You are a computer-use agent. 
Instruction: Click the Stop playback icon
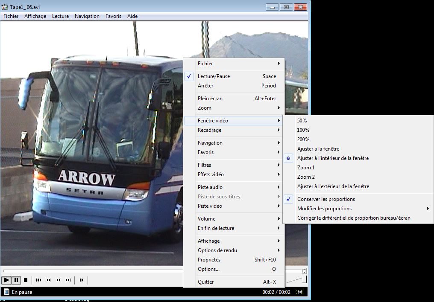click(x=26, y=280)
